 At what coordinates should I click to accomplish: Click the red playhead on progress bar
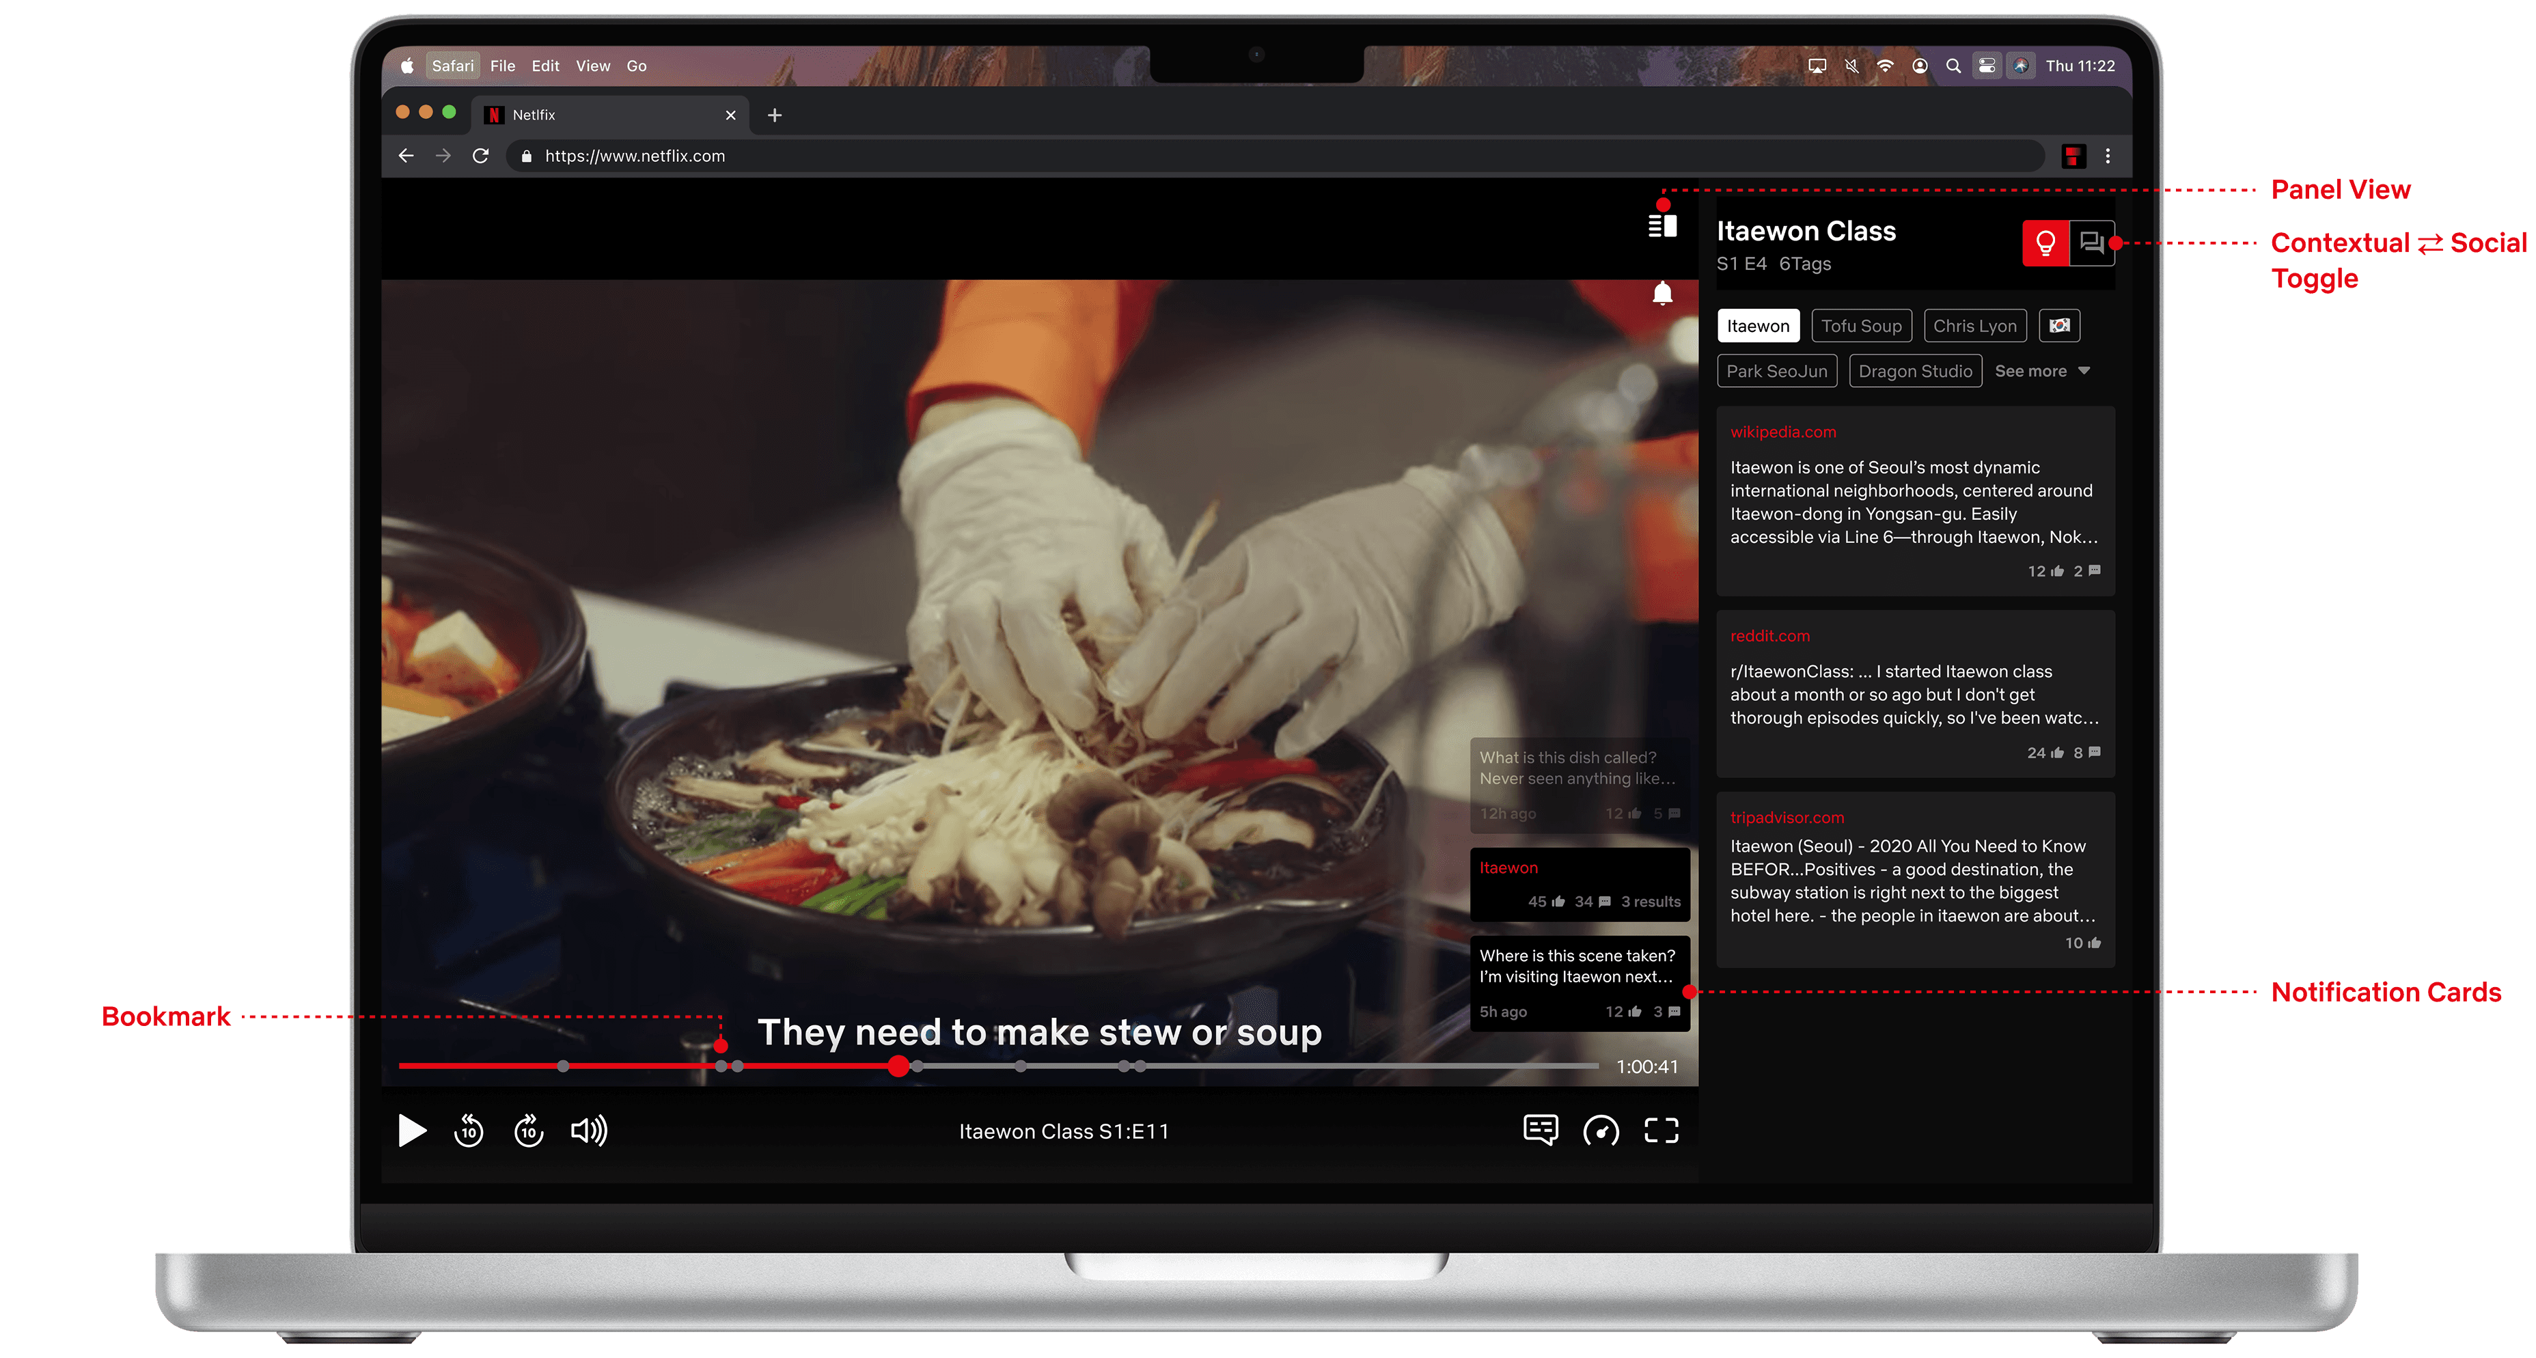898,1066
